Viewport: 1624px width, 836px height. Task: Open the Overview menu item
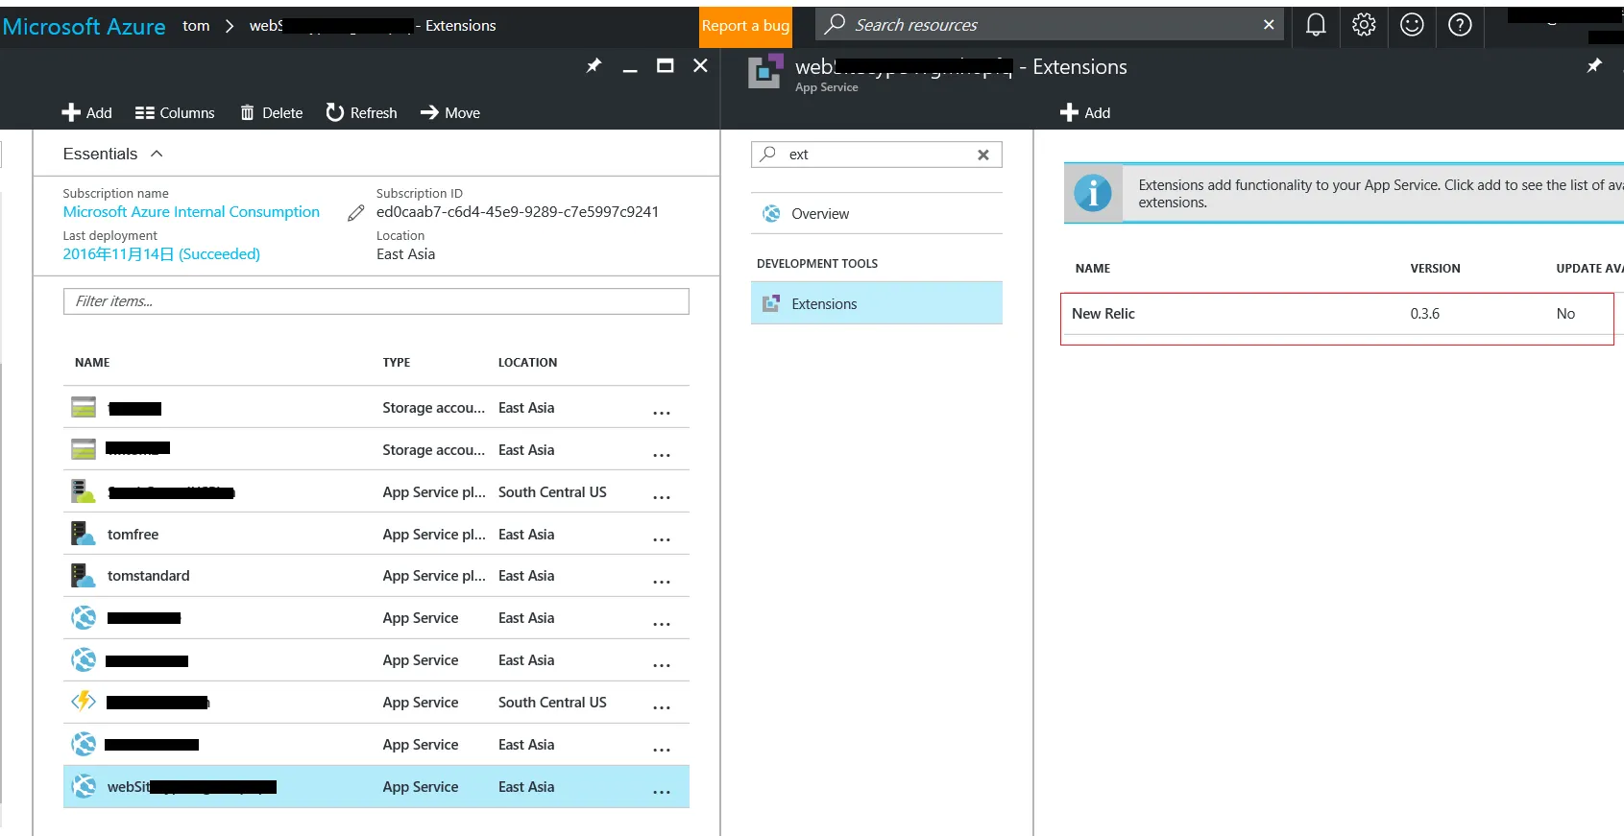(x=876, y=213)
